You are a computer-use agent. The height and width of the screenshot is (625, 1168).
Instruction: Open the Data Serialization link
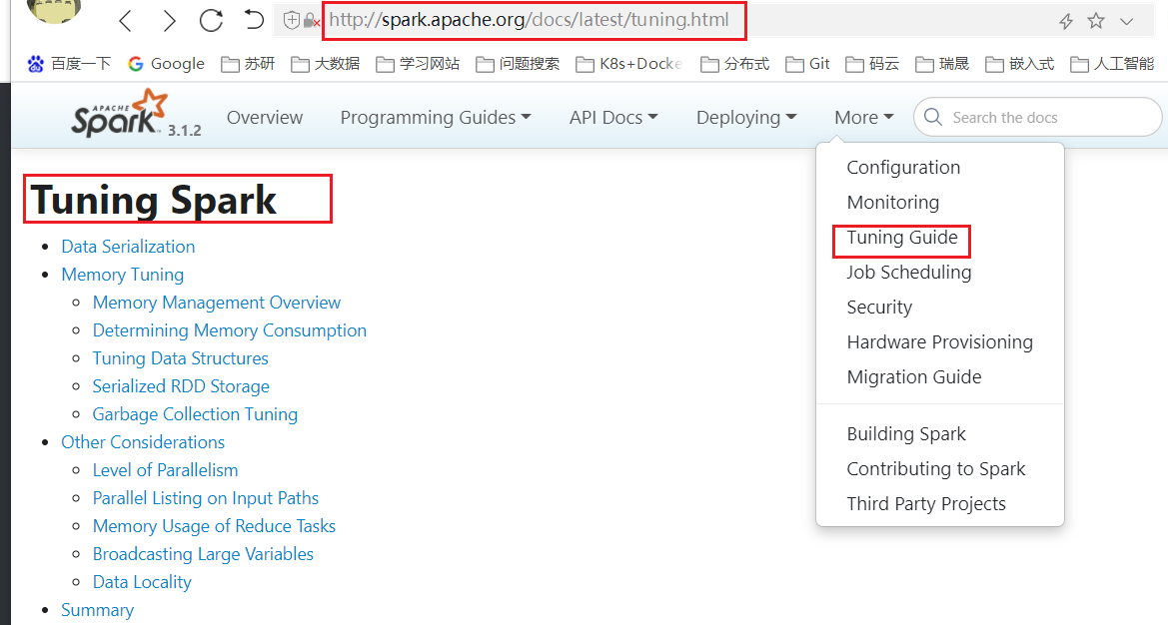tap(128, 247)
